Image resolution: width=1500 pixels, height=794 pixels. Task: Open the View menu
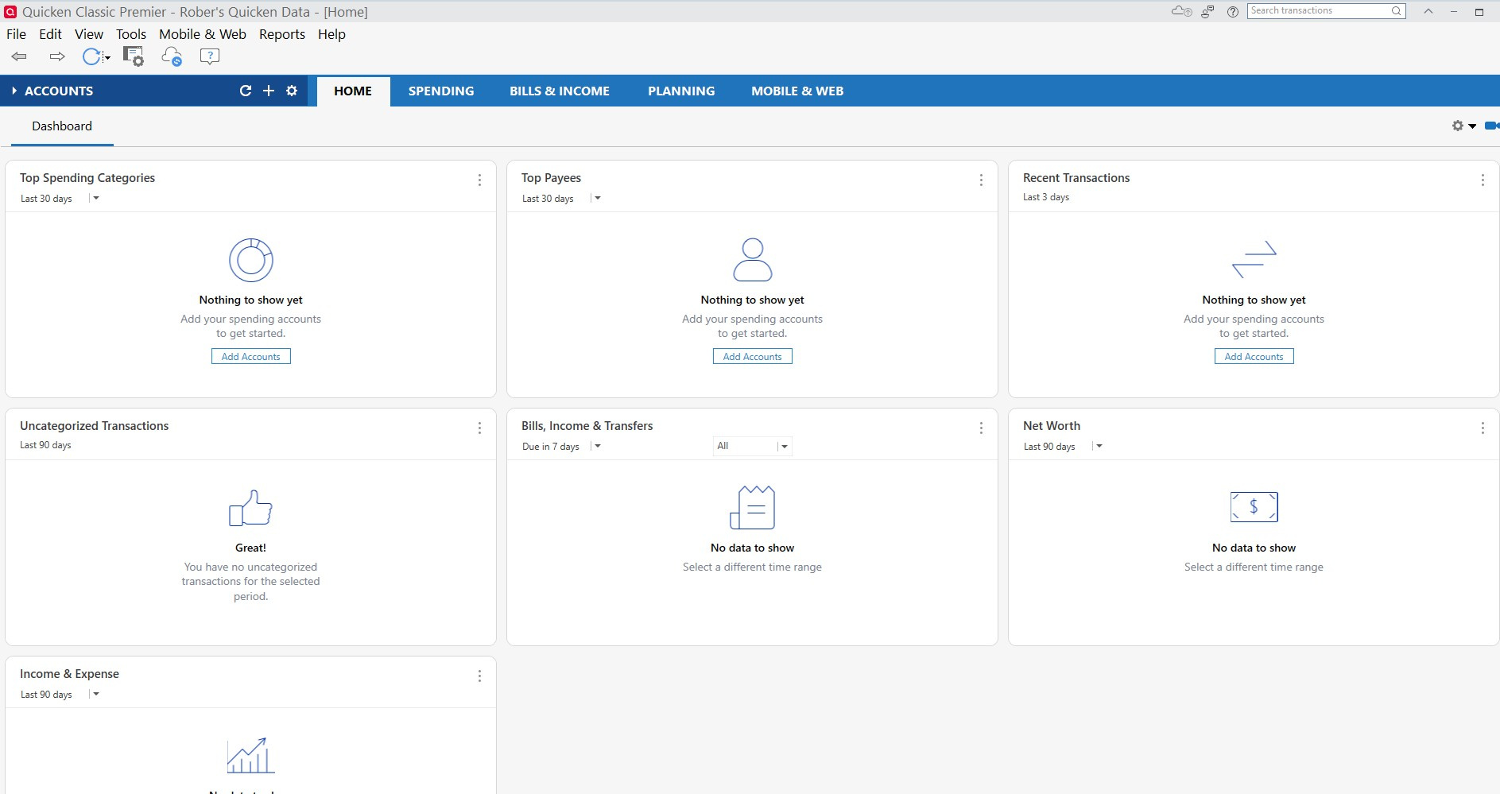coord(89,34)
